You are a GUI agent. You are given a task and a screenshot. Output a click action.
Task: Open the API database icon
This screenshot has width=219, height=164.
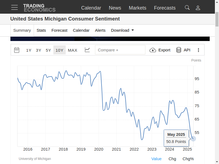tap(179, 50)
